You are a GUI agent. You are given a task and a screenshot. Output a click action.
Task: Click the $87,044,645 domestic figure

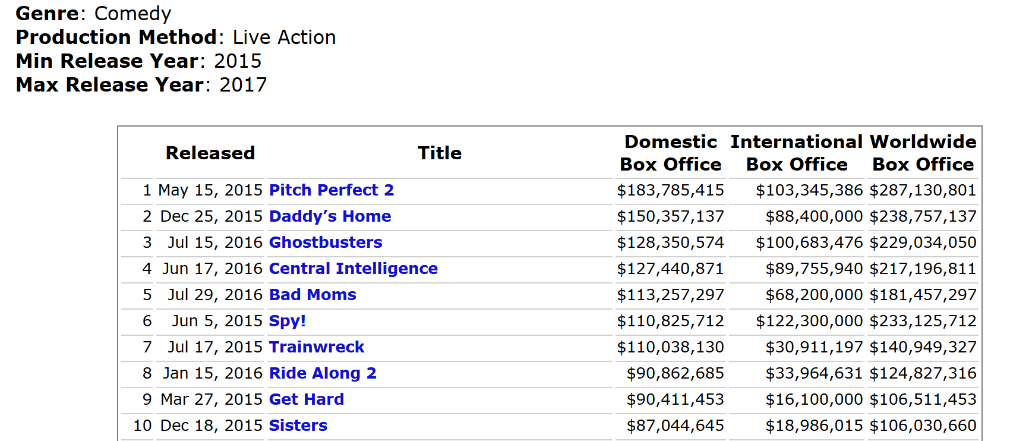click(x=675, y=426)
